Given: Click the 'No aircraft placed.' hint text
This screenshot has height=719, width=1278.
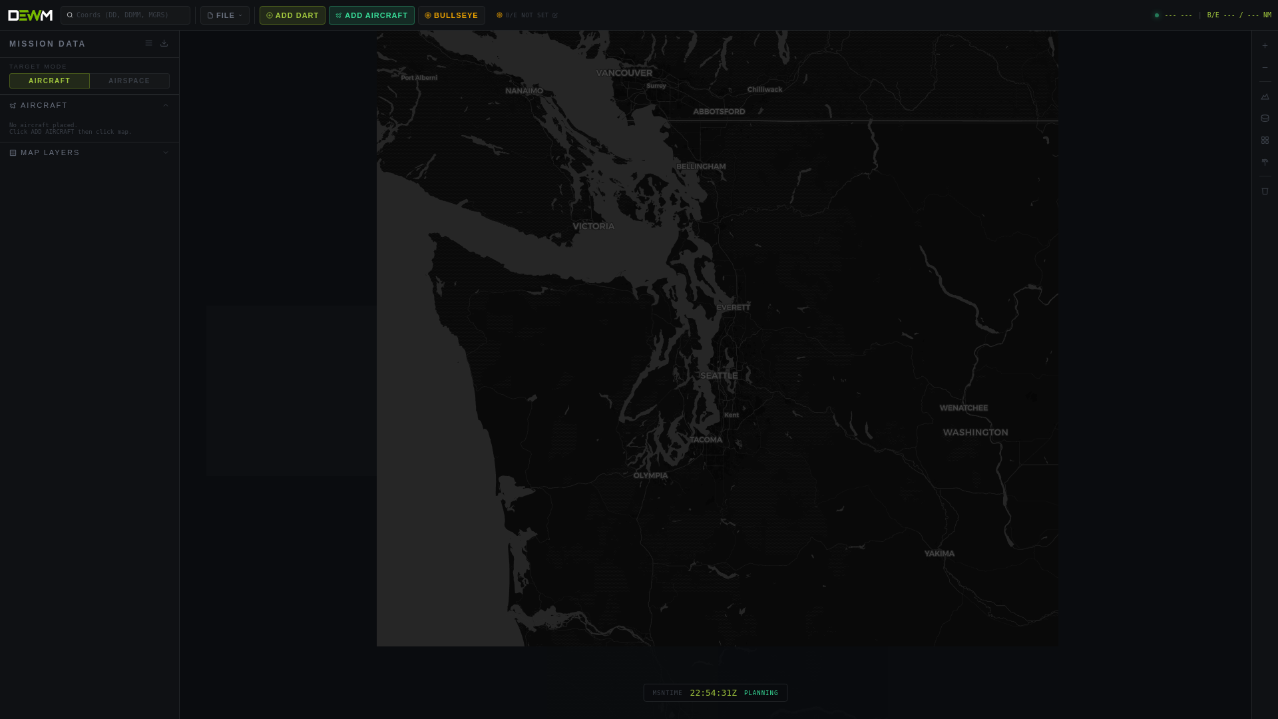Looking at the screenshot, I should [x=43, y=125].
